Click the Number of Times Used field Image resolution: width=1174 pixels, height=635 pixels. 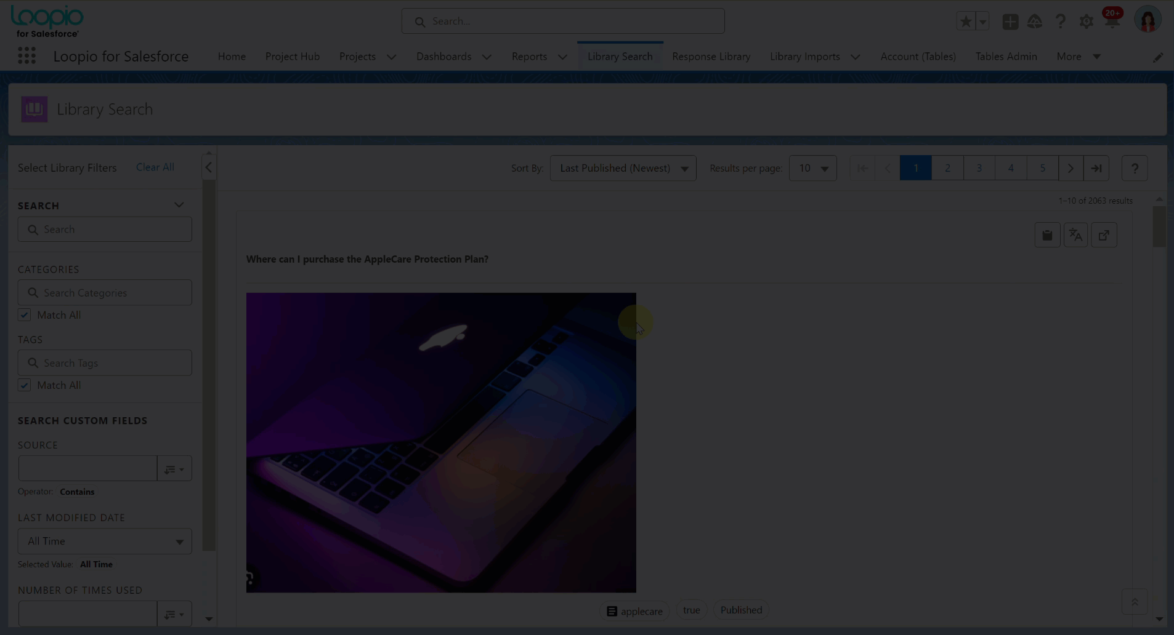87,614
